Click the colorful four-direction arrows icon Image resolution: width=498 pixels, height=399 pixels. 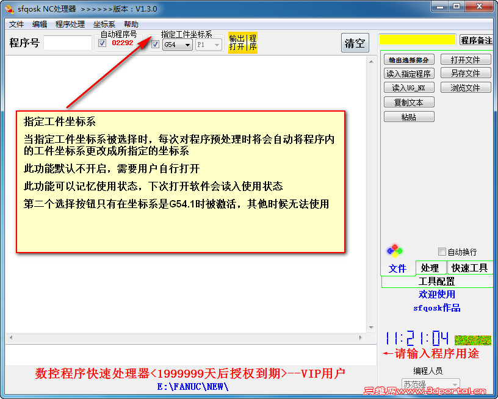394,250
